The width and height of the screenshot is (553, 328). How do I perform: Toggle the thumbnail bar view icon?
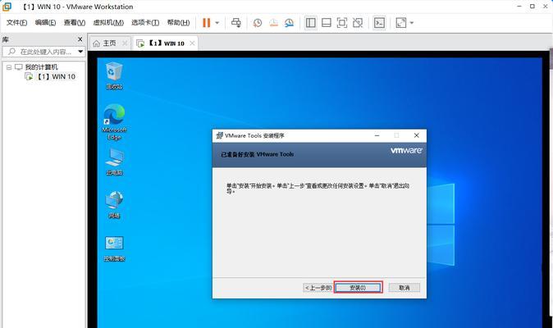pos(327,23)
